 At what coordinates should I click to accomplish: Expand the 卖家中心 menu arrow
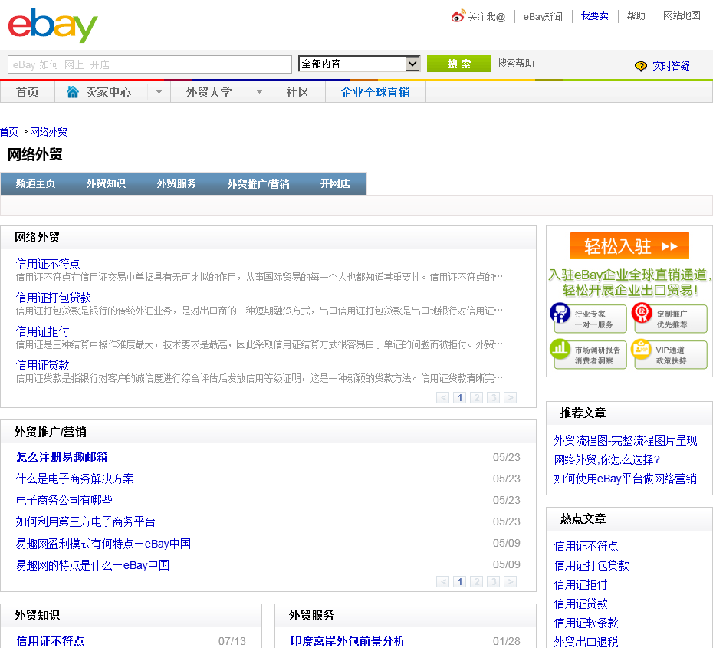pyautogui.click(x=159, y=92)
